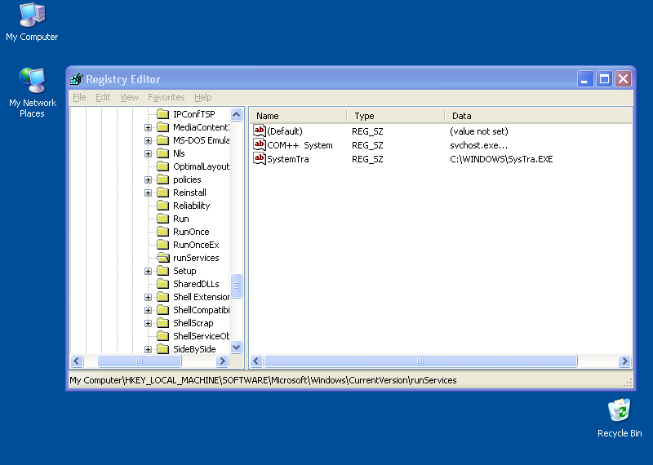The width and height of the screenshot is (653, 465).
Task: Open the File menu
Action: (x=79, y=97)
